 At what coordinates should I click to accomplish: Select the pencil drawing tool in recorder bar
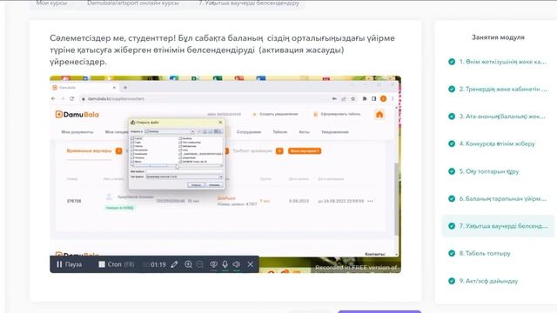174,264
